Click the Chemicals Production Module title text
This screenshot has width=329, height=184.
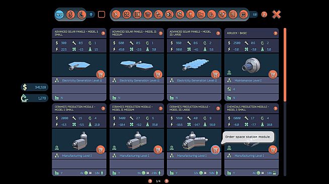[248, 108]
